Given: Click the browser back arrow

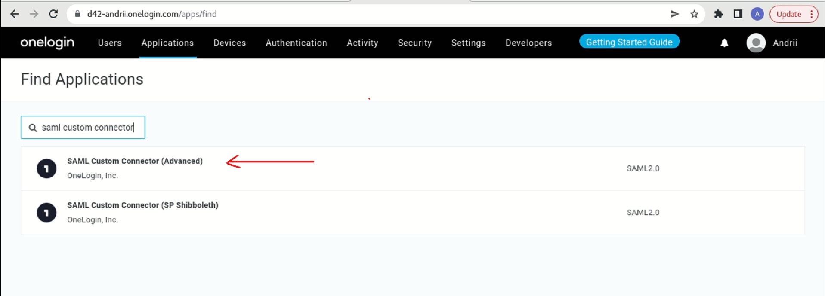Looking at the screenshot, I should coord(15,14).
